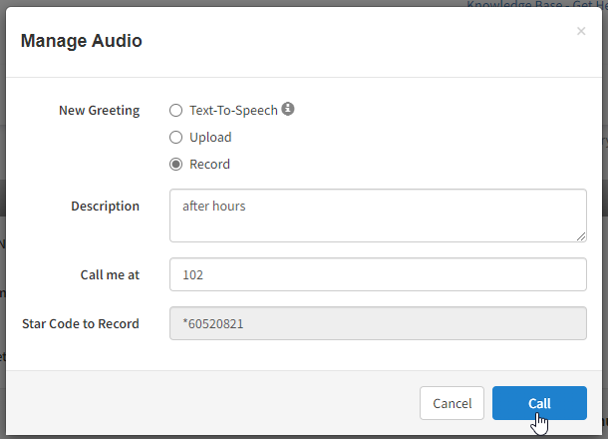Select the Upload greeting option
Viewport: 608px width, 439px height.
click(x=176, y=137)
